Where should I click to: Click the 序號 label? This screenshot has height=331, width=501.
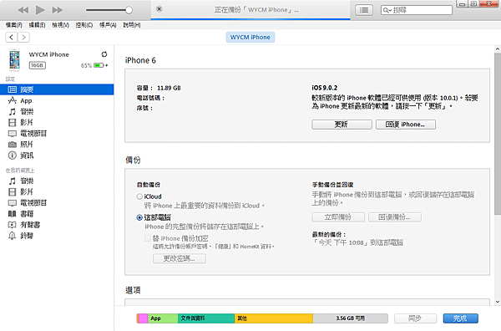click(x=144, y=109)
